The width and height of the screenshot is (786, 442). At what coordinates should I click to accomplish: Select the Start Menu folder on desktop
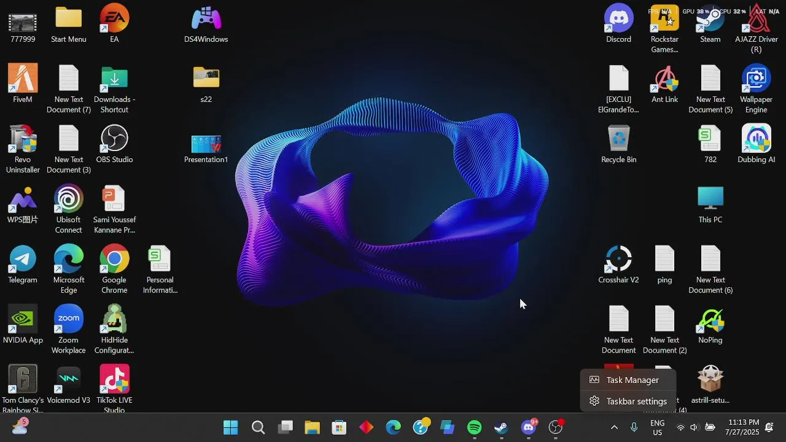pyautogui.click(x=68, y=24)
